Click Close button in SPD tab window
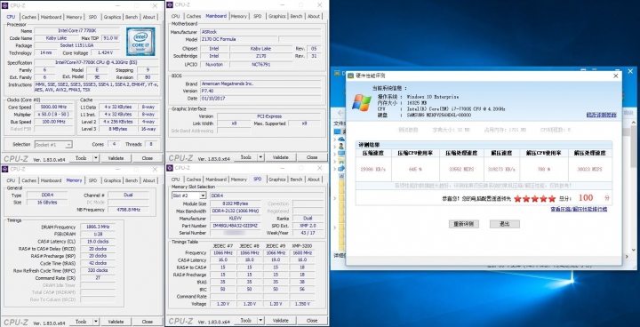Screen dimensions: 640x327 click(312, 321)
